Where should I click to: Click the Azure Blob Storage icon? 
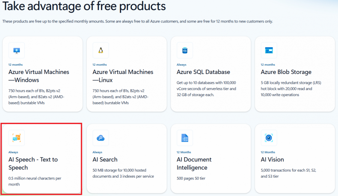pos(269,50)
